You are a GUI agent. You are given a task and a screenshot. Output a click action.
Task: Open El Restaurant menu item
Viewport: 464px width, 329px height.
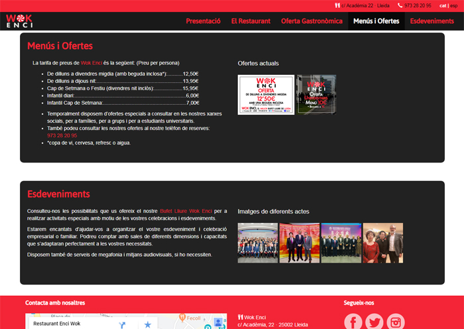(x=251, y=21)
